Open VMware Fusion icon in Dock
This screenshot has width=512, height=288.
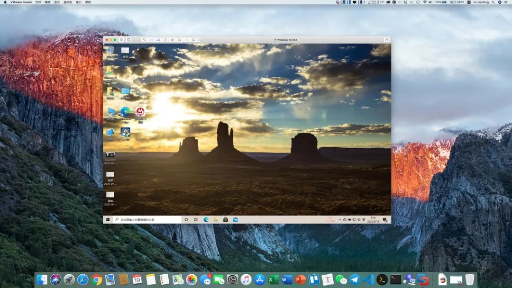[x=423, y=279]
